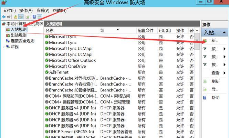Click the DHCP 服务器管理 group cell of RPCSS-In
Image resolution: width=229 pixels, height=138 pixels.
click(116, 131)
